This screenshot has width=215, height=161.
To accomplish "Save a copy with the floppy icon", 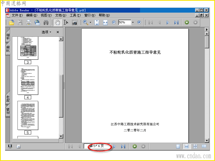I will [20, 22].
